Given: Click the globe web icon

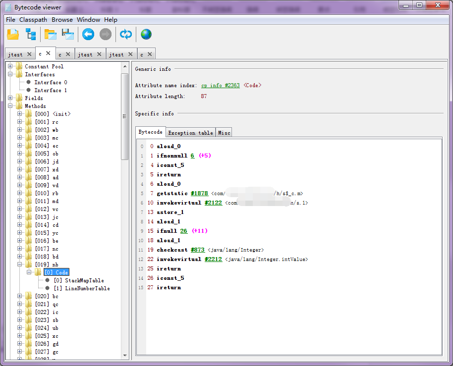Looking at the screenshot, I should (146, 34).
